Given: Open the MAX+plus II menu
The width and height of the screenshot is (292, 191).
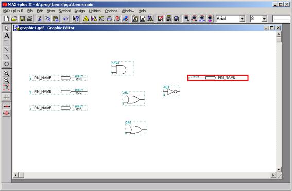Looking at the screenshot, I should 13,11.
